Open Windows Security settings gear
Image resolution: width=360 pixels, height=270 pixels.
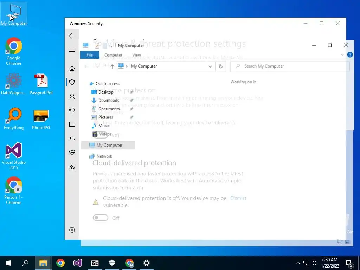(x=72, y=230)
